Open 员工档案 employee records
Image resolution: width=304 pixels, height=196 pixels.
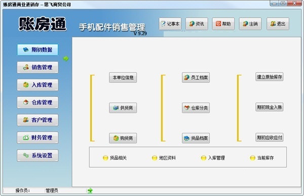point(196,77)
